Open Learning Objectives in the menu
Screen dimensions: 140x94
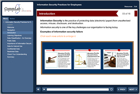click(14, 35)
